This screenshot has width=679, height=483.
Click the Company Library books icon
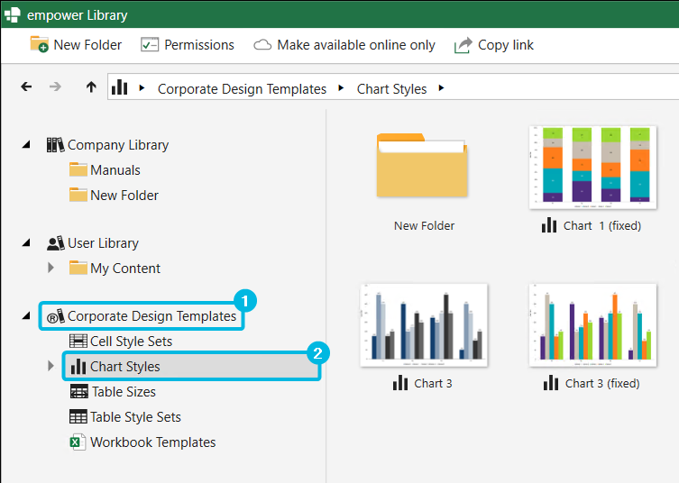pos(55,145)
